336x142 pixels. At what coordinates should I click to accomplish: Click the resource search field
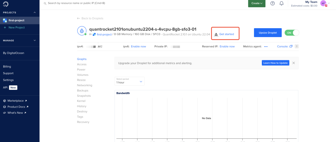pos(76,3)
